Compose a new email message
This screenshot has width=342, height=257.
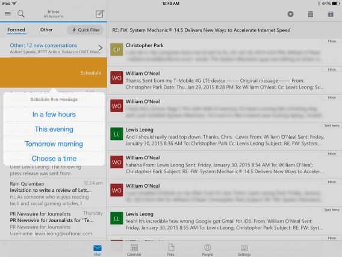tap(100, 14)
